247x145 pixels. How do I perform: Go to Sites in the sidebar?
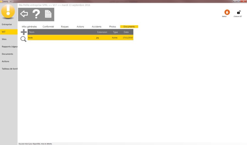[x=4, y=39]
